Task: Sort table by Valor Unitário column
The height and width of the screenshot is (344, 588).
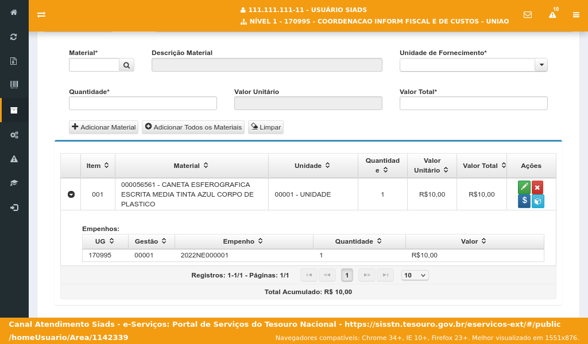Action: coord(432,166)
